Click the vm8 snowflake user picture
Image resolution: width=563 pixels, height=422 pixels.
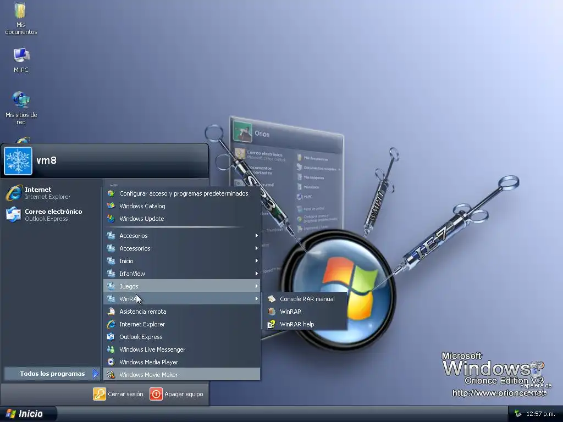[x=18, y=160]
